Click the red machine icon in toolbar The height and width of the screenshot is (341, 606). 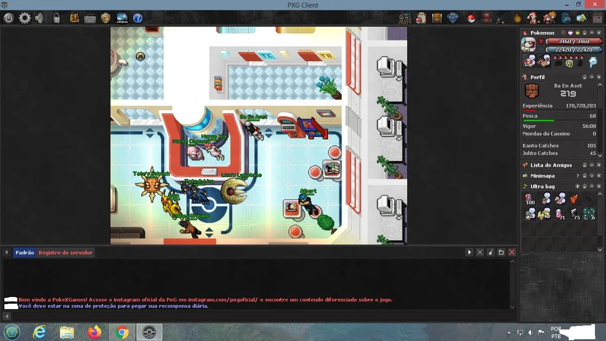487,18
